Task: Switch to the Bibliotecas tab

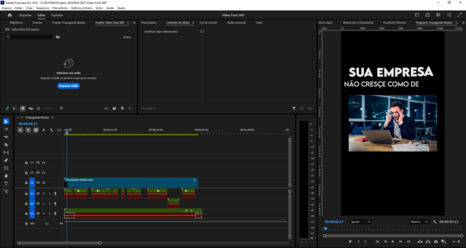Action: coord(16,23)
